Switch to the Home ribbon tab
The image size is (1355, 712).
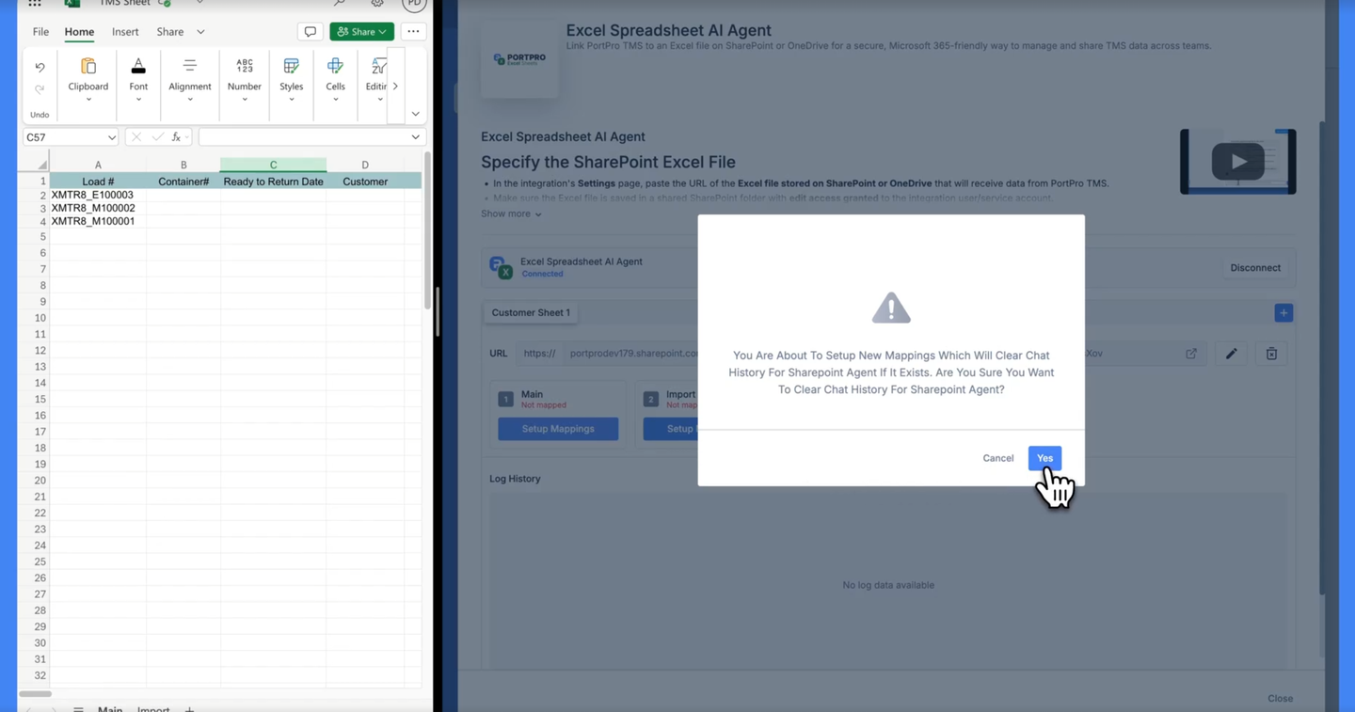click(79, 32)
